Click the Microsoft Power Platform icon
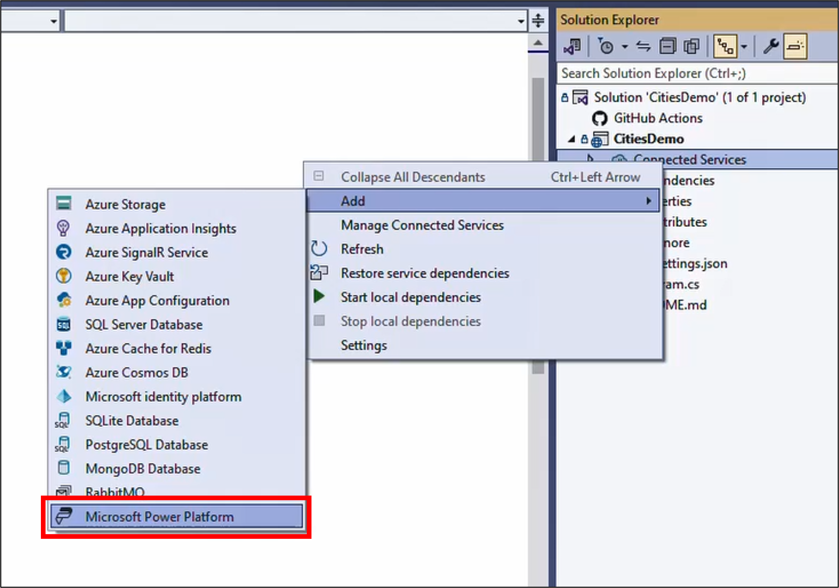 point(64,516)
